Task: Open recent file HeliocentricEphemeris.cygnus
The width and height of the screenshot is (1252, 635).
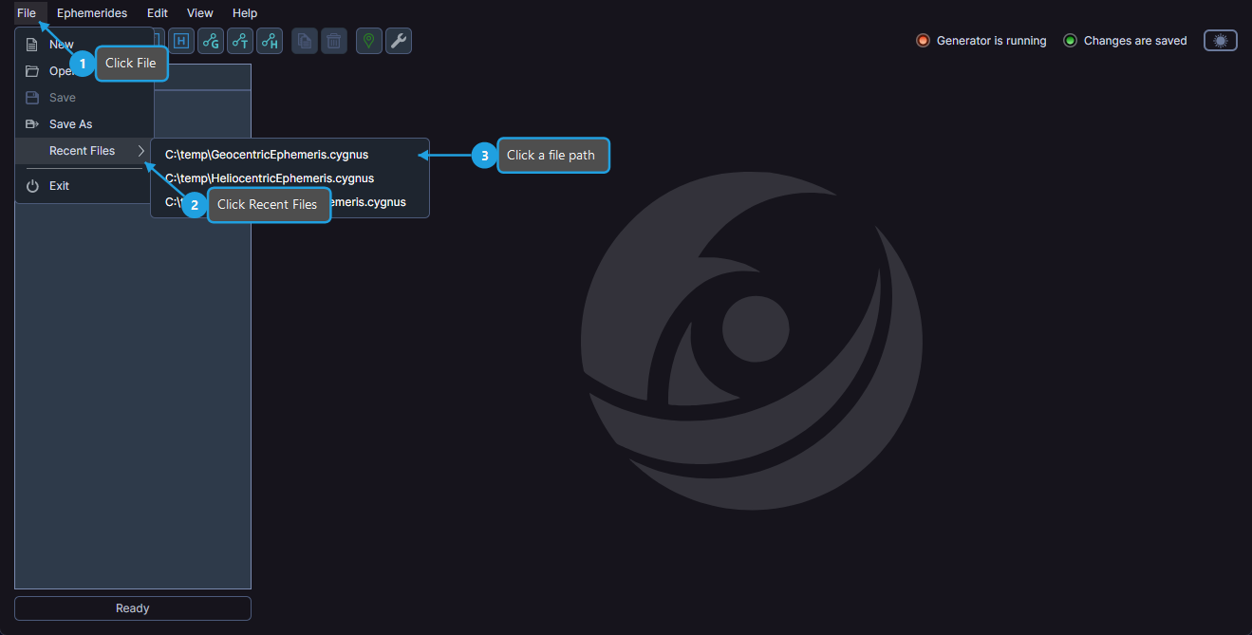Action: point(270,178)
